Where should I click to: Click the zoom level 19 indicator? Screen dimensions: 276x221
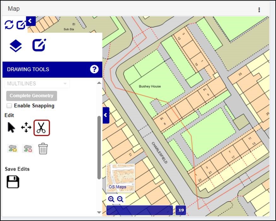pos(181,210)
